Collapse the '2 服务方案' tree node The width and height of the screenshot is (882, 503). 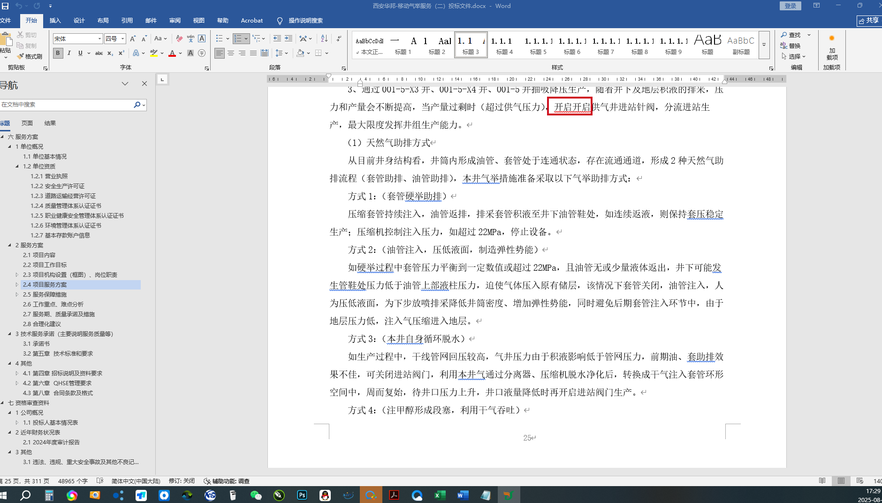(9, 245)
